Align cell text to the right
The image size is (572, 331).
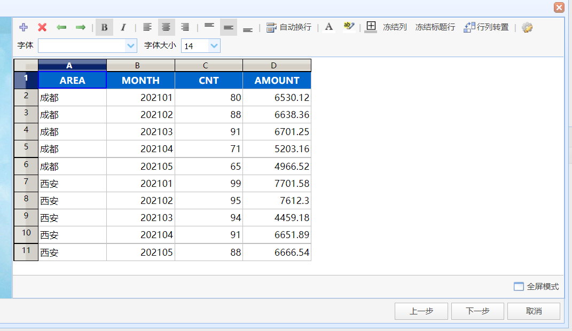click(x=185, y=27)
